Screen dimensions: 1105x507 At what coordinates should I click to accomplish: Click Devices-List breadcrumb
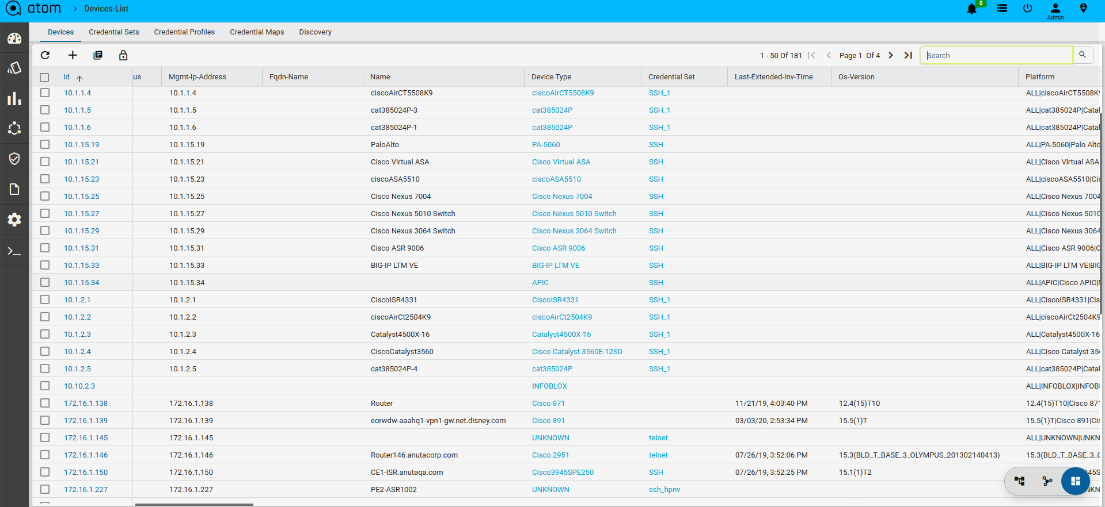coord(106,9)
